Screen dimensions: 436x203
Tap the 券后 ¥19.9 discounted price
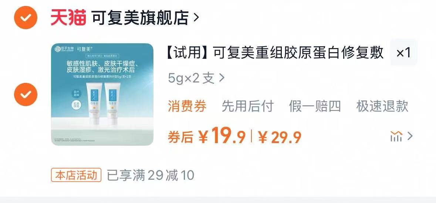coord(207,135)
